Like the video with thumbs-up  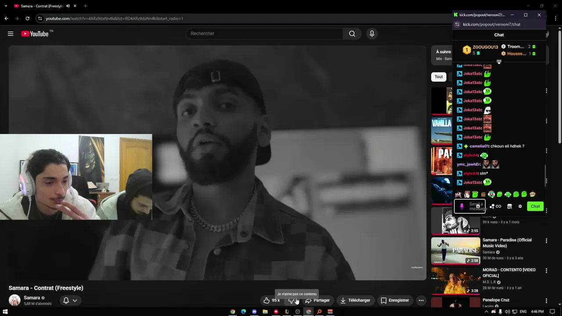[x=272, y=300]
